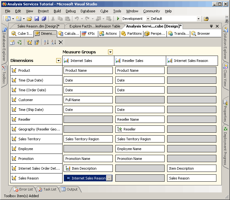Viewport: 230px width, 200px height.
Task: Select the Sales Reason dimension row
Action: [x=36, y=178]
